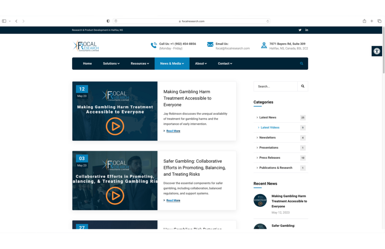Click the phone icon beside Call Us
Image resolution: width=385 pixels, height=249 pixels.
pos(154,45)
